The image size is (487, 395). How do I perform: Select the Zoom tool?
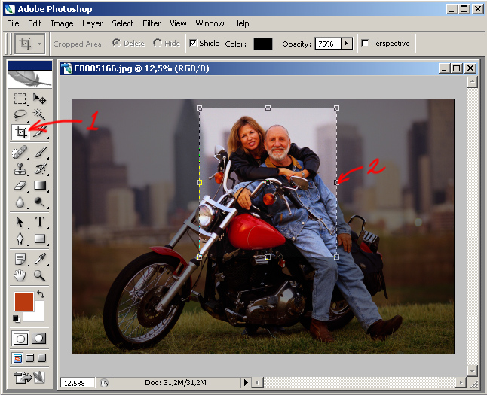(40, 275)
